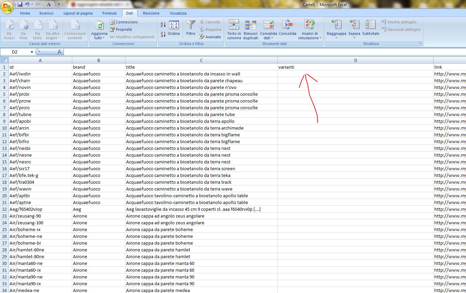This screenshot has height=293, width=466.
Task: Click Nascondi dettaglio
Action: [401, 29]
